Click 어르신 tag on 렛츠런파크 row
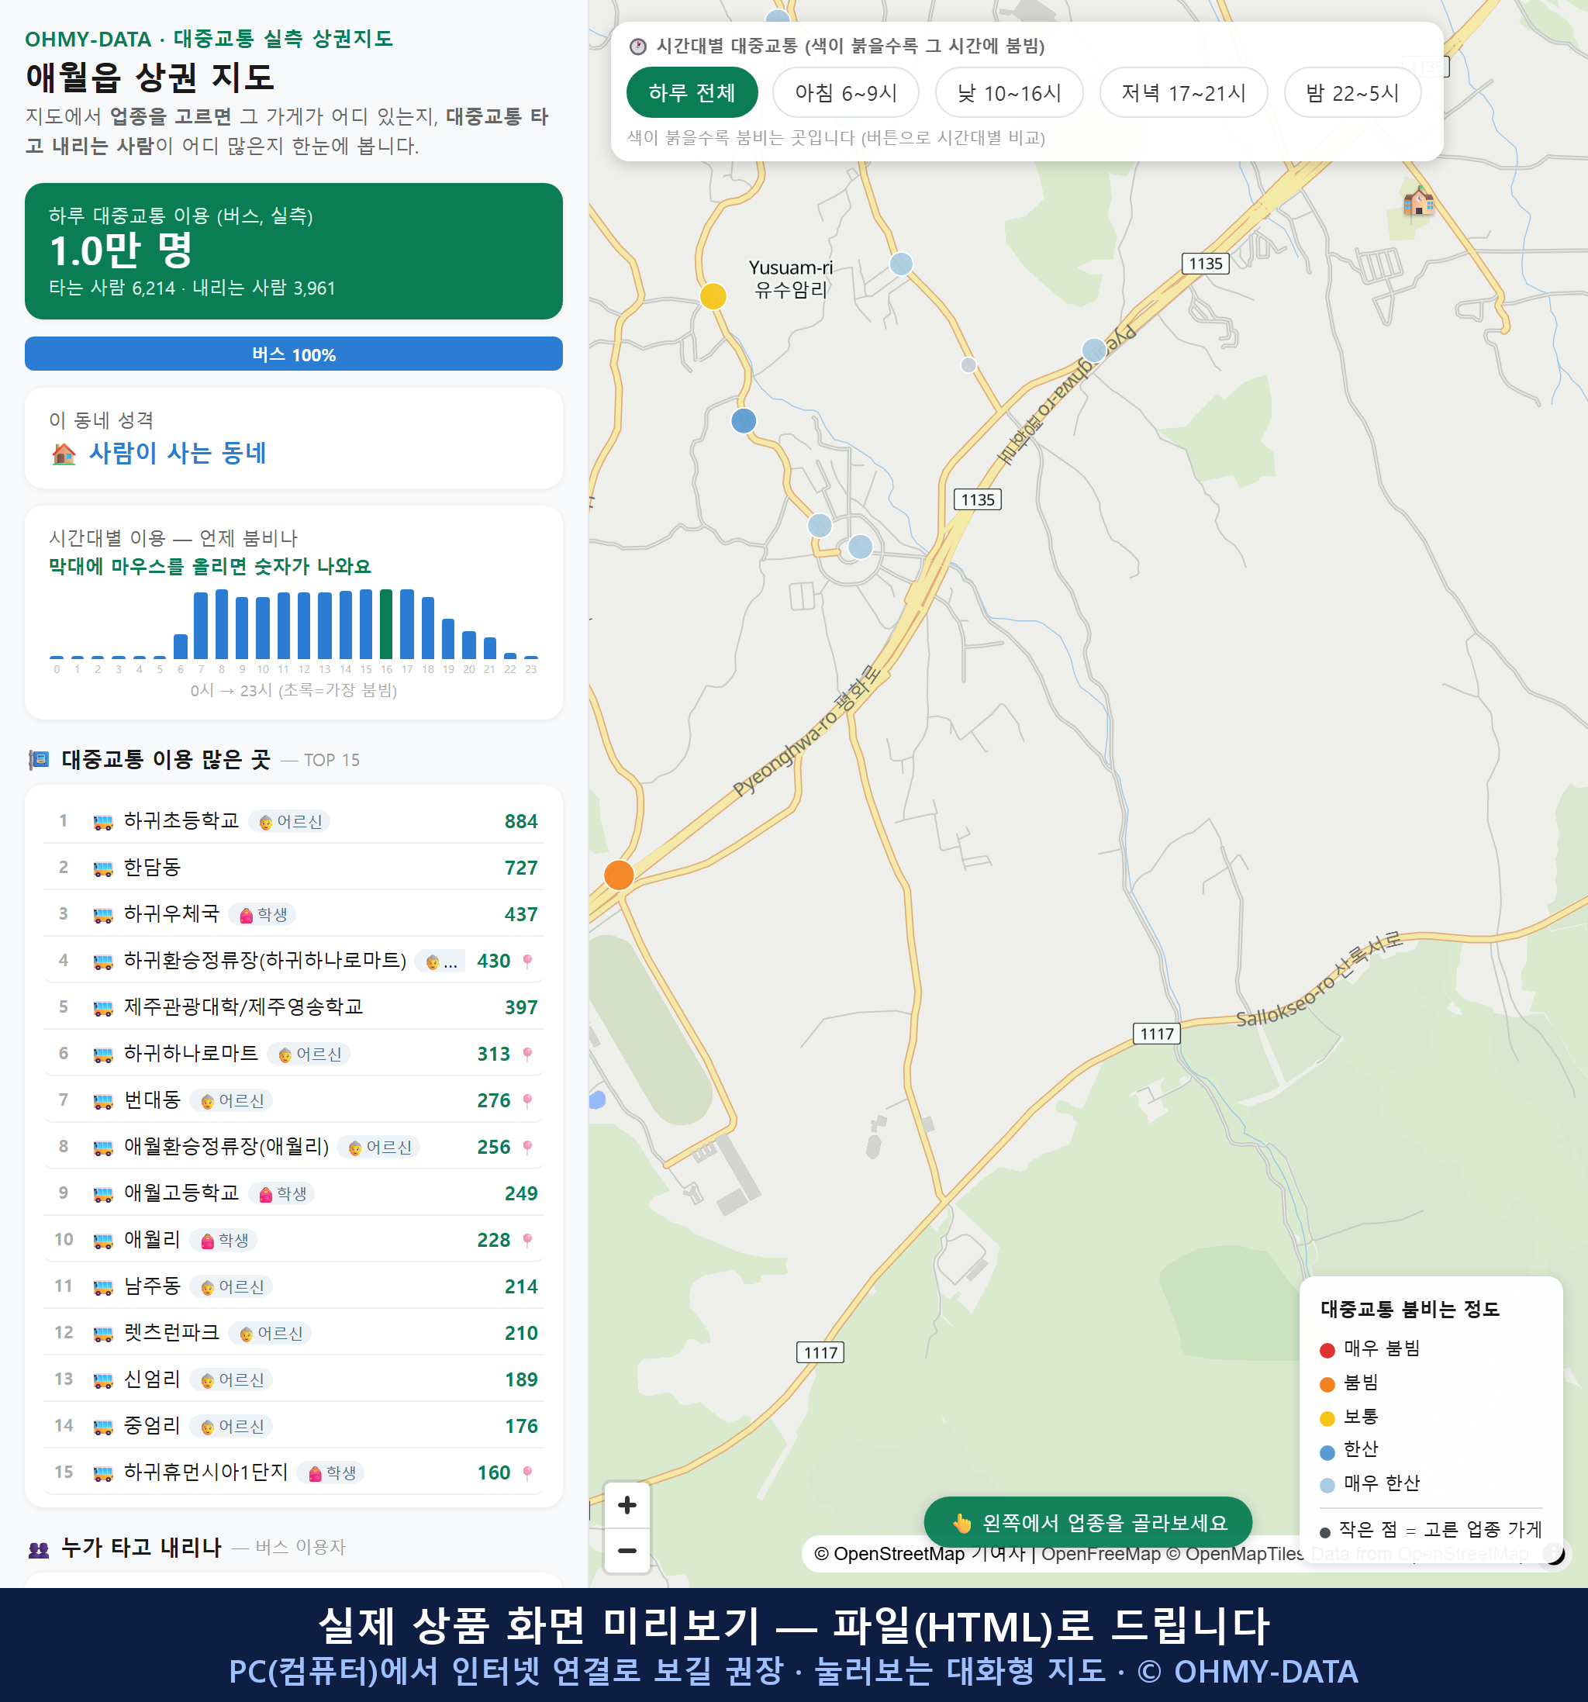 tap(271, 1333)
